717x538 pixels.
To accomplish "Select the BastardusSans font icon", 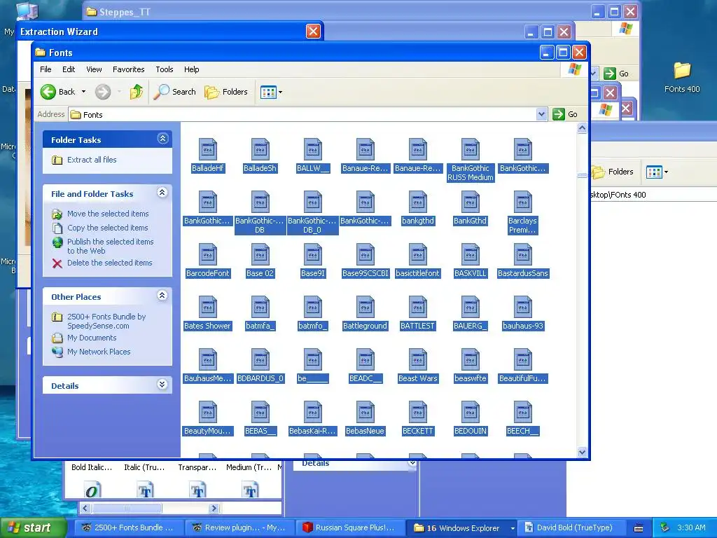I will (x=522, y=254).
